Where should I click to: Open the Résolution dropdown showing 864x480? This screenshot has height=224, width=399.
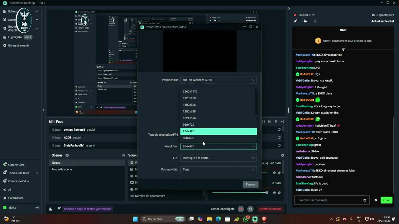coord(219,146)
